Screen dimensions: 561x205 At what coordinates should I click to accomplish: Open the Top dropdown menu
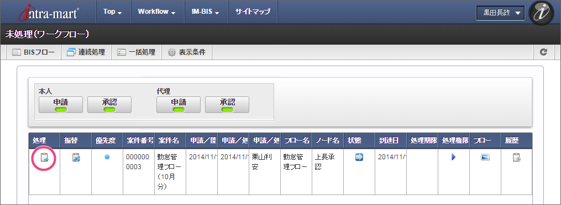[x=113, y=12]
